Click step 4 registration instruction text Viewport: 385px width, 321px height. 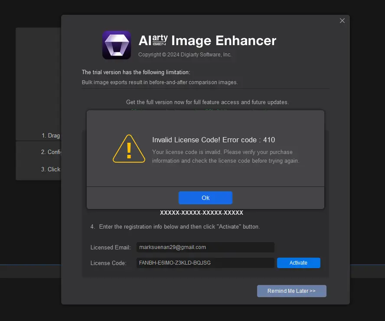pos(175,226)
